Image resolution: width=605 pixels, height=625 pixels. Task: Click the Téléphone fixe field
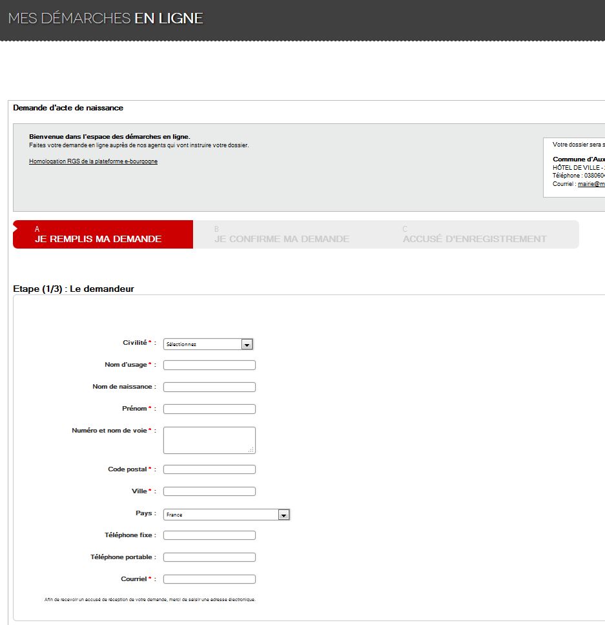coord(209,535)
